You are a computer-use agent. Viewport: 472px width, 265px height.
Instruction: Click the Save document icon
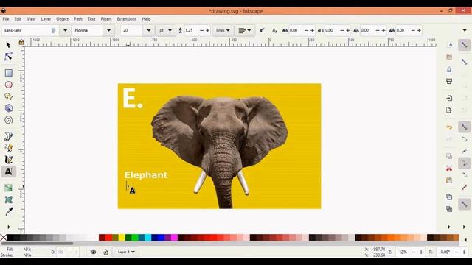449,69
